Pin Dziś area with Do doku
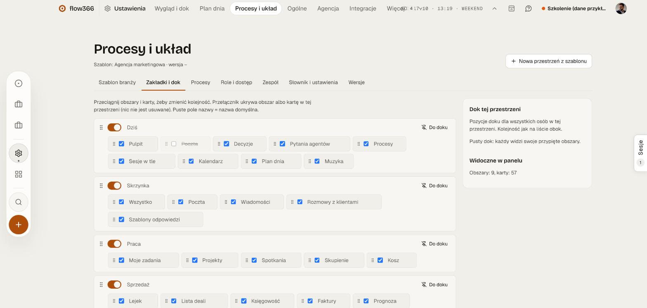Image resolution: width=647 pixels, height=308 pixels. coord(434,128)
